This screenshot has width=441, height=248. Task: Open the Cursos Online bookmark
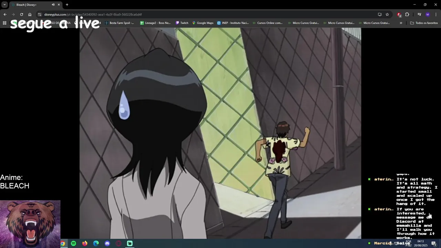[x=267, y=23]
